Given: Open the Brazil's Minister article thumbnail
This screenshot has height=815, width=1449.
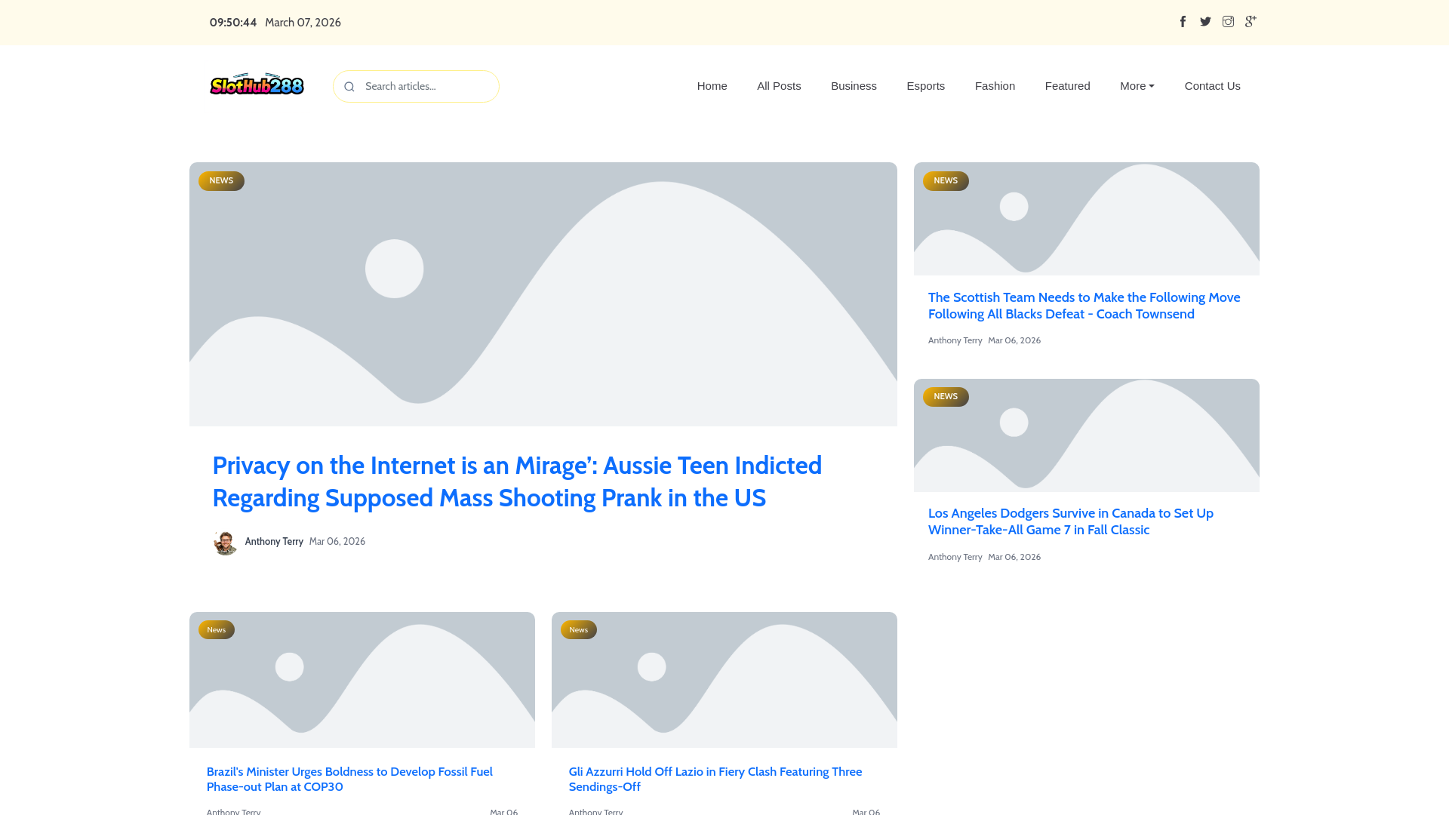Looking at the screenshot, I should 362,680.
